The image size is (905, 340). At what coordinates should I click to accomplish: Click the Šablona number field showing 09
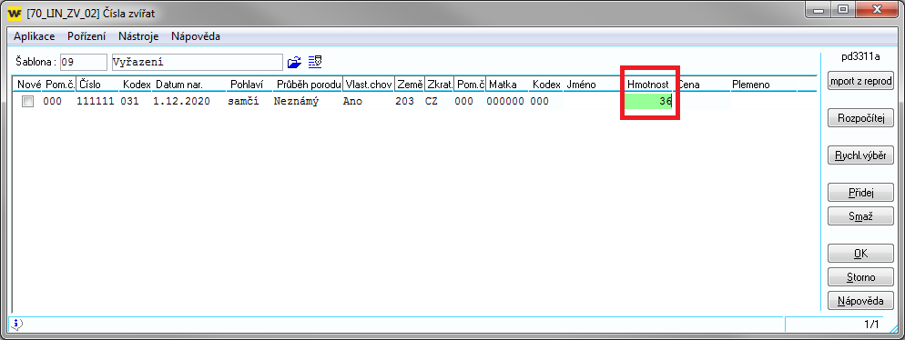tap(83, 62)
